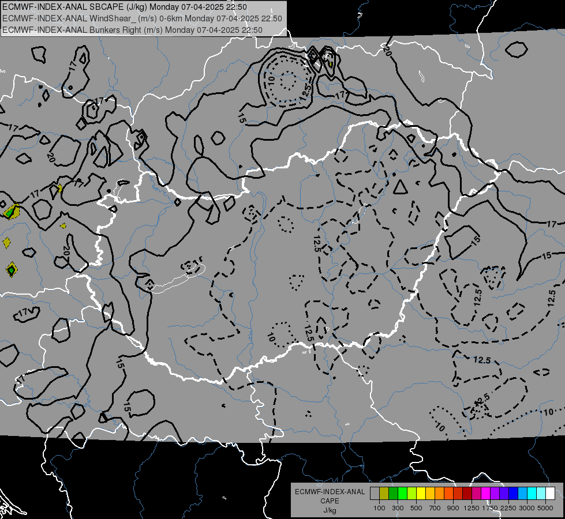Click the 300 legend tick value

[398, 508]
